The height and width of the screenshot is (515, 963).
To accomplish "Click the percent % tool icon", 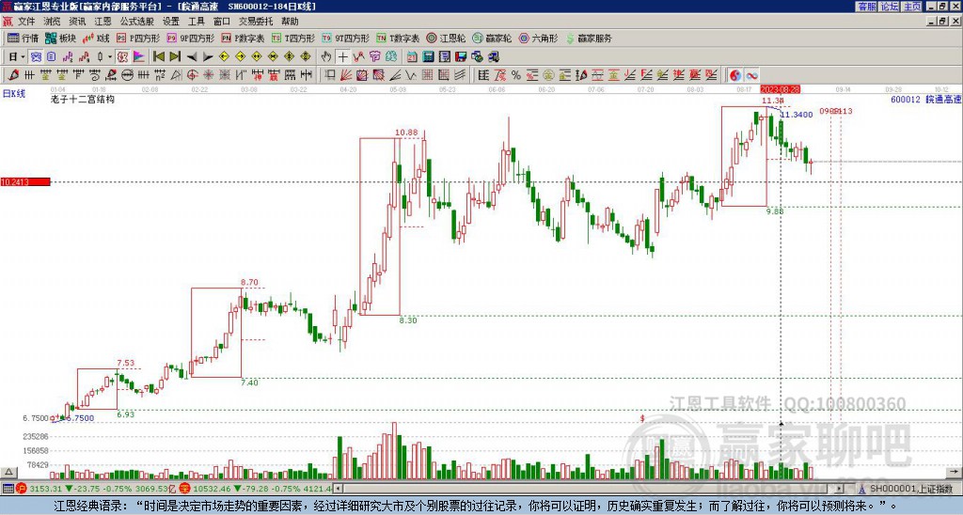I will [516, 75].
